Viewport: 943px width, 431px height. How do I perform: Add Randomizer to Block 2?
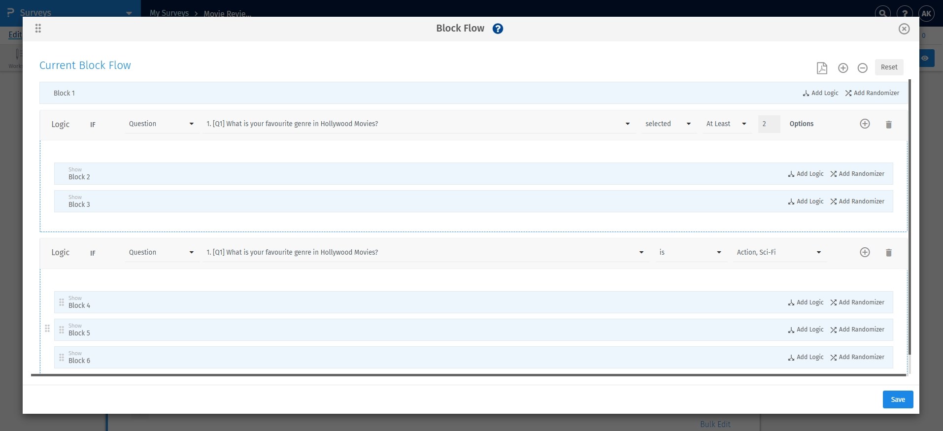coord(857,174)
